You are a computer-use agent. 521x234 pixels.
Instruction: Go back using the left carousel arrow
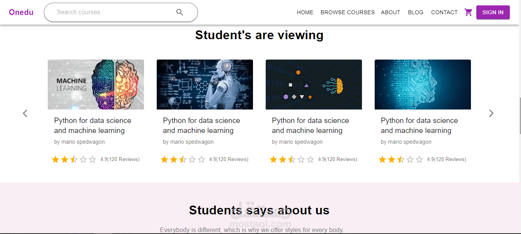[25, 113]
